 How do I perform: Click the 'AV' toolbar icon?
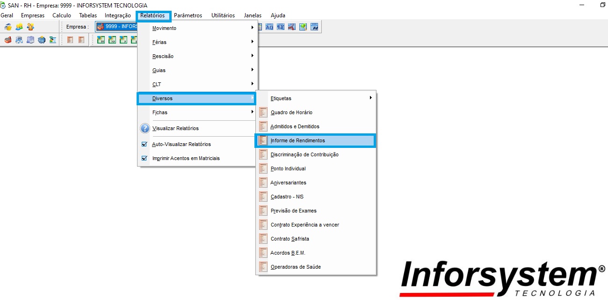314,27
